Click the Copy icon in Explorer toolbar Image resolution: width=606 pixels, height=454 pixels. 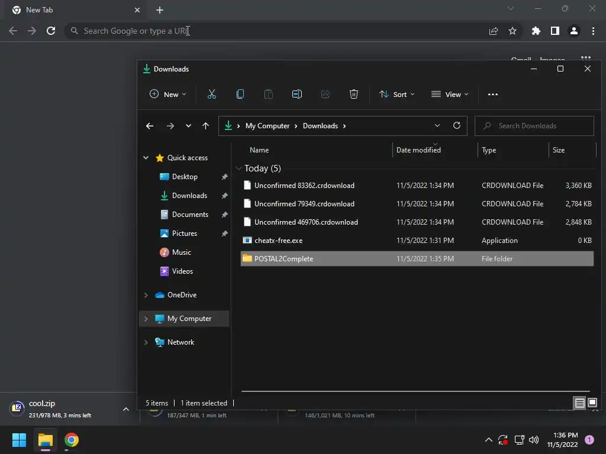[x=240, y=94]
